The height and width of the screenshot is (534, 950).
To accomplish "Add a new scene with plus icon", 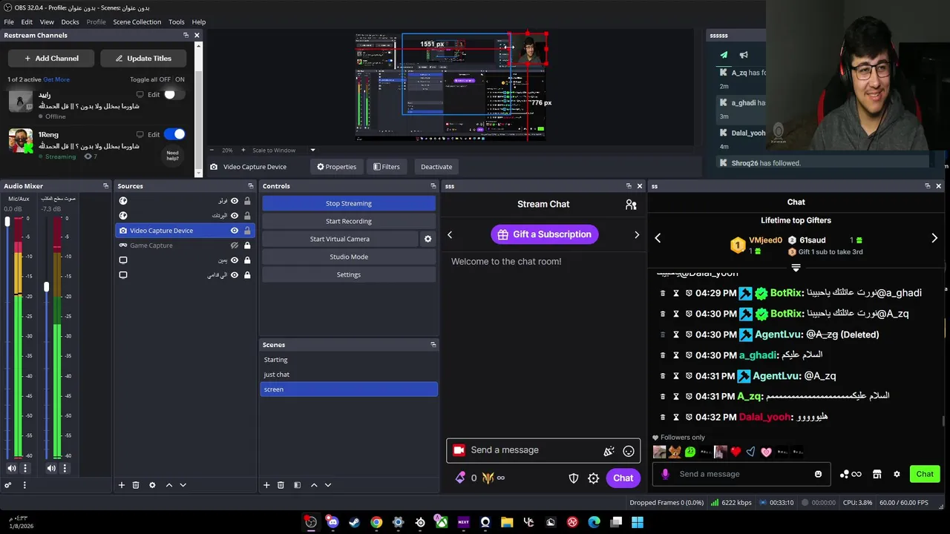I will tap(266, 485).
